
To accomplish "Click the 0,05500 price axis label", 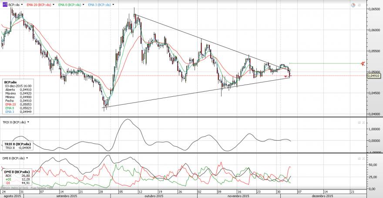I will 374,51.
